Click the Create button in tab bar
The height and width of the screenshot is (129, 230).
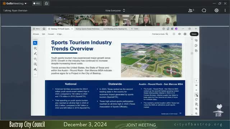click(134, 29)
